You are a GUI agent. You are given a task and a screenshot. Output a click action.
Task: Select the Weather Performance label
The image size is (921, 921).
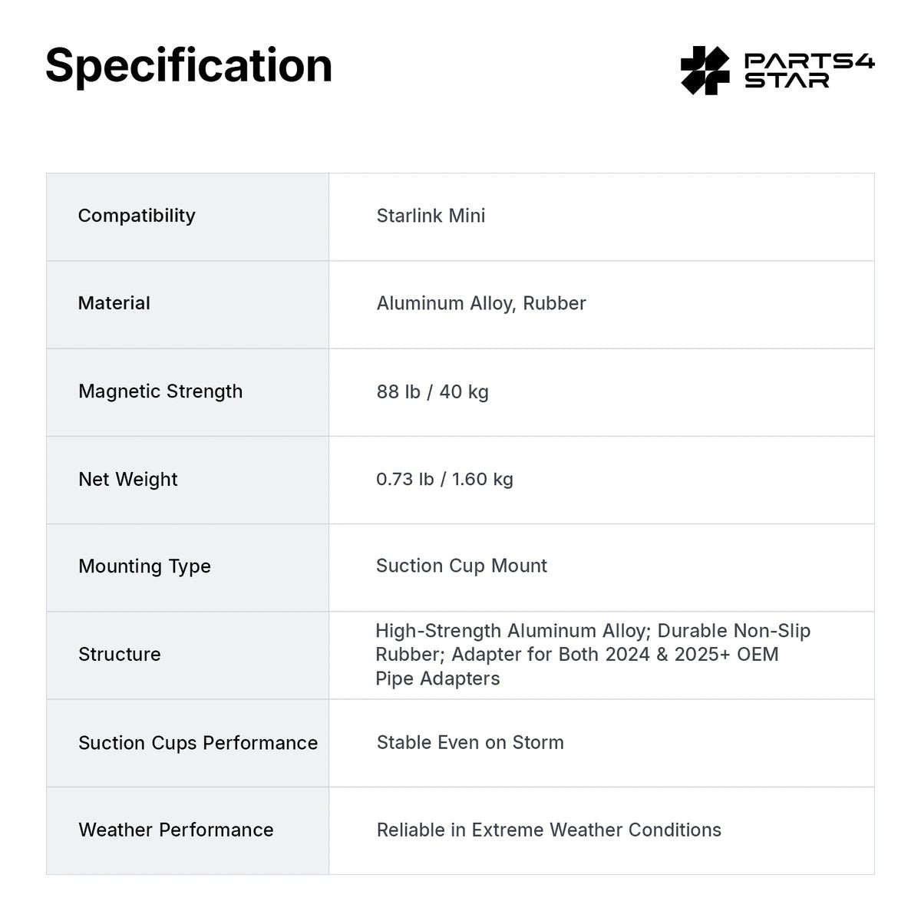[176, 830]
